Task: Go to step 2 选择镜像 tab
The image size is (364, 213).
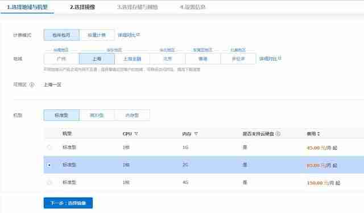Action: click(82, 7)
